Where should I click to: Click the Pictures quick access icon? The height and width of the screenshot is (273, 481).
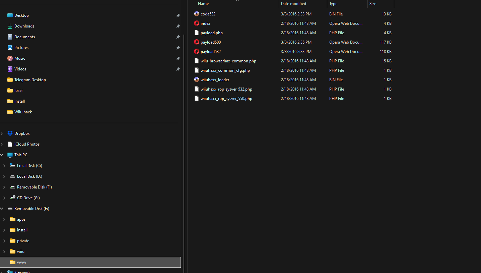(x=10, y=48)
